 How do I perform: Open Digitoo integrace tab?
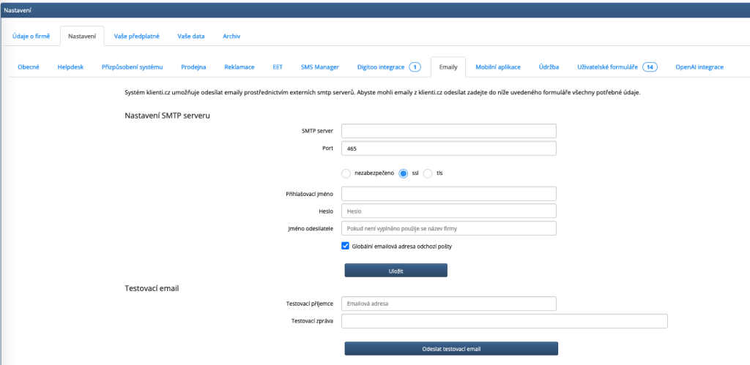[381, 67]
